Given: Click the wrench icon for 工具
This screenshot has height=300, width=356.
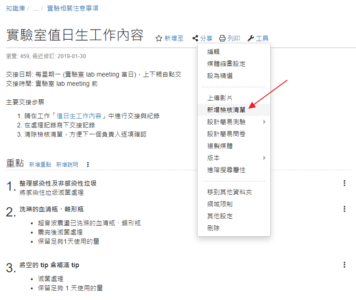Looking at the screenshot, I should [x=251, y=39].
